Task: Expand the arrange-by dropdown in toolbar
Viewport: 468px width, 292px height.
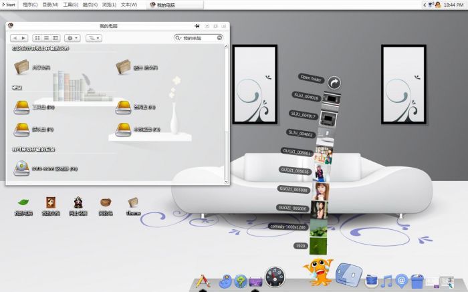Action: coord(94,38)
